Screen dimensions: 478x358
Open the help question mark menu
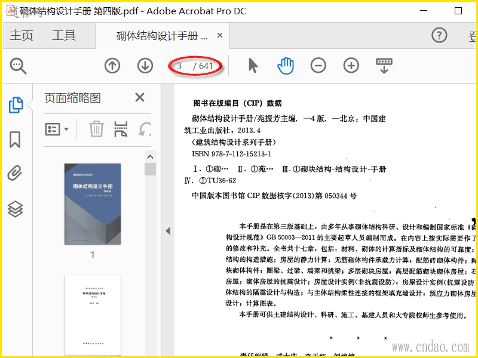(x=439, y=35)
